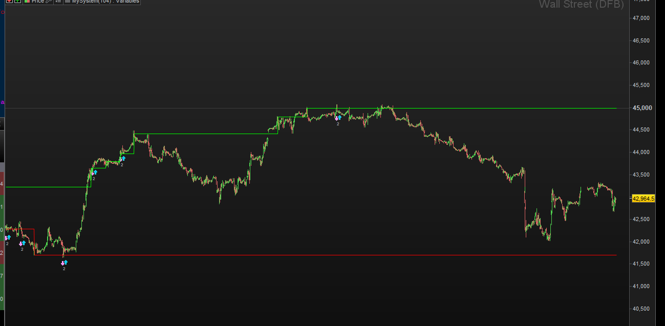Click the grey swatch before MySystem(104)

(x=67, y=2)
